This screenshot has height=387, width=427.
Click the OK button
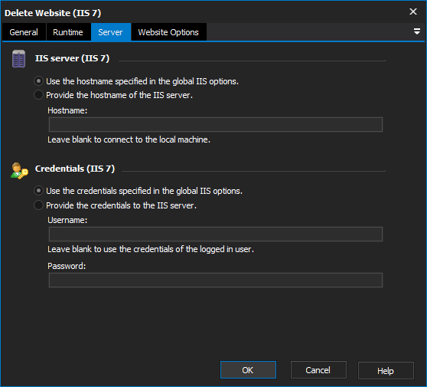[x=248, y=370]
